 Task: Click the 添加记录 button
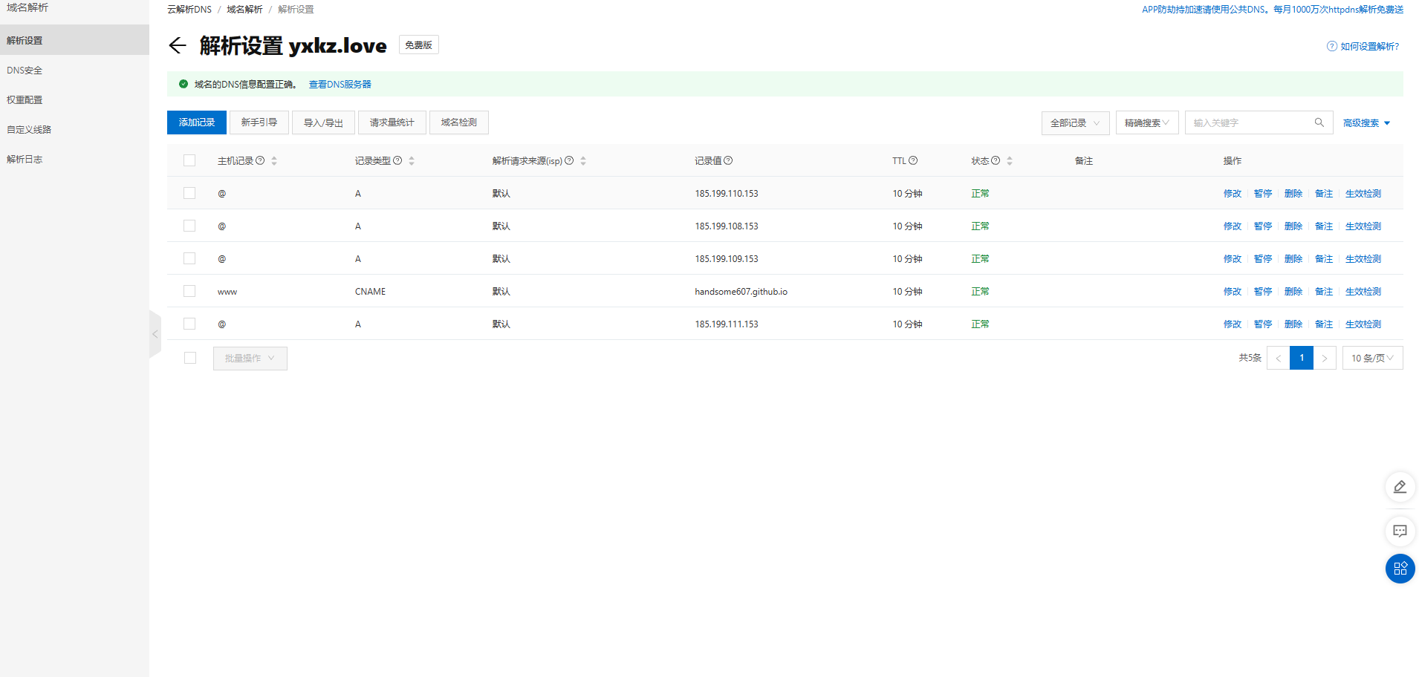pos(196,122)
